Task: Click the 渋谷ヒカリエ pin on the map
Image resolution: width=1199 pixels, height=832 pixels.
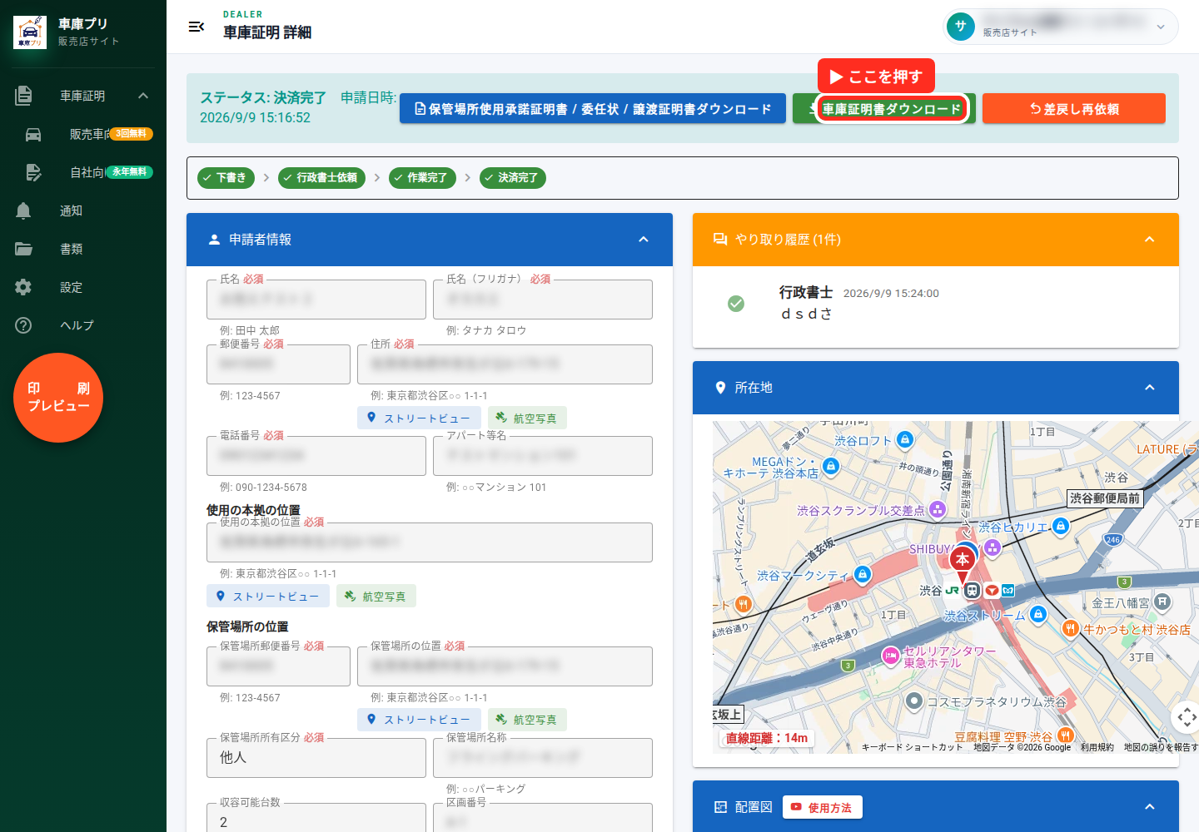Action: point(1060,526)
